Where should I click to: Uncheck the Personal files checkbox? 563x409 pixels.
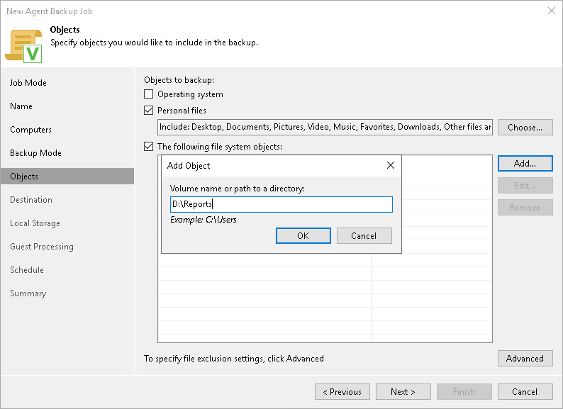[148, 111]
